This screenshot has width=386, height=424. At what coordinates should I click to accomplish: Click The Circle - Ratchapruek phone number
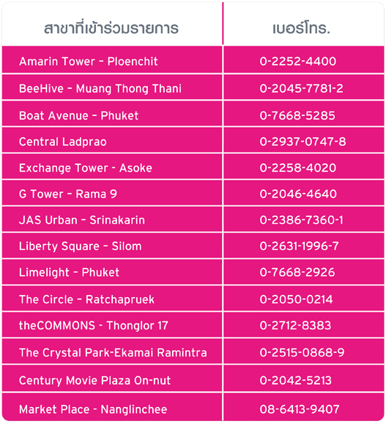pyautogui.click(x=296, y=299)
